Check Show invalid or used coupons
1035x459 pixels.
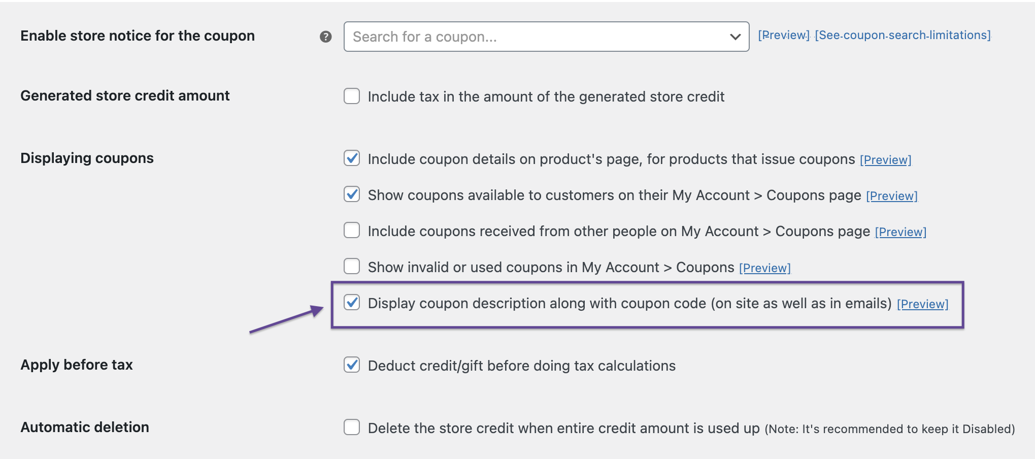[352, 266]
